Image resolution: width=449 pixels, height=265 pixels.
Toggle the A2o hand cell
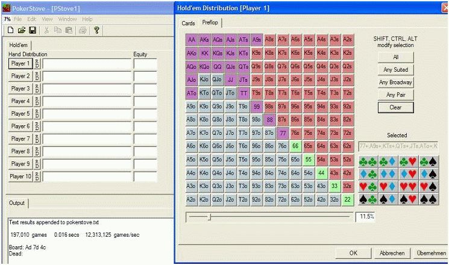(x=191, y=199)
